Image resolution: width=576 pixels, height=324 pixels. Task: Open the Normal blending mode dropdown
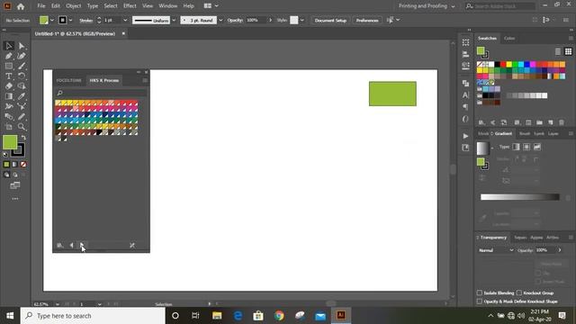pos(496,250)
